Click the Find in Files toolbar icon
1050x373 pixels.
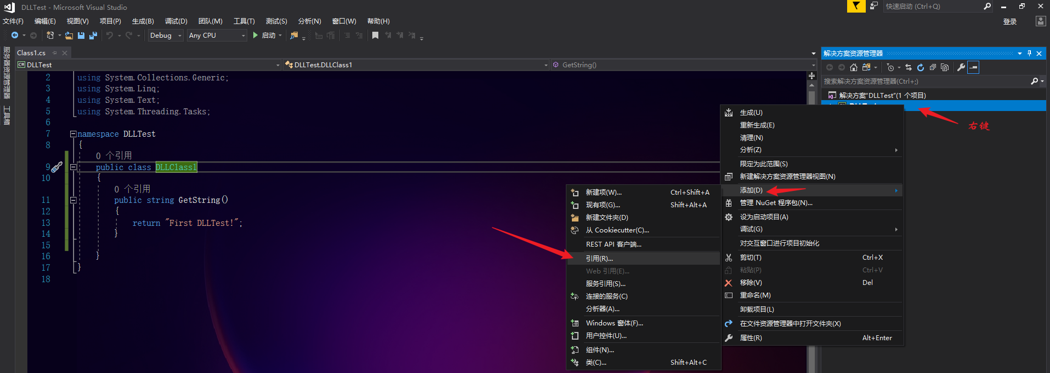294,35
